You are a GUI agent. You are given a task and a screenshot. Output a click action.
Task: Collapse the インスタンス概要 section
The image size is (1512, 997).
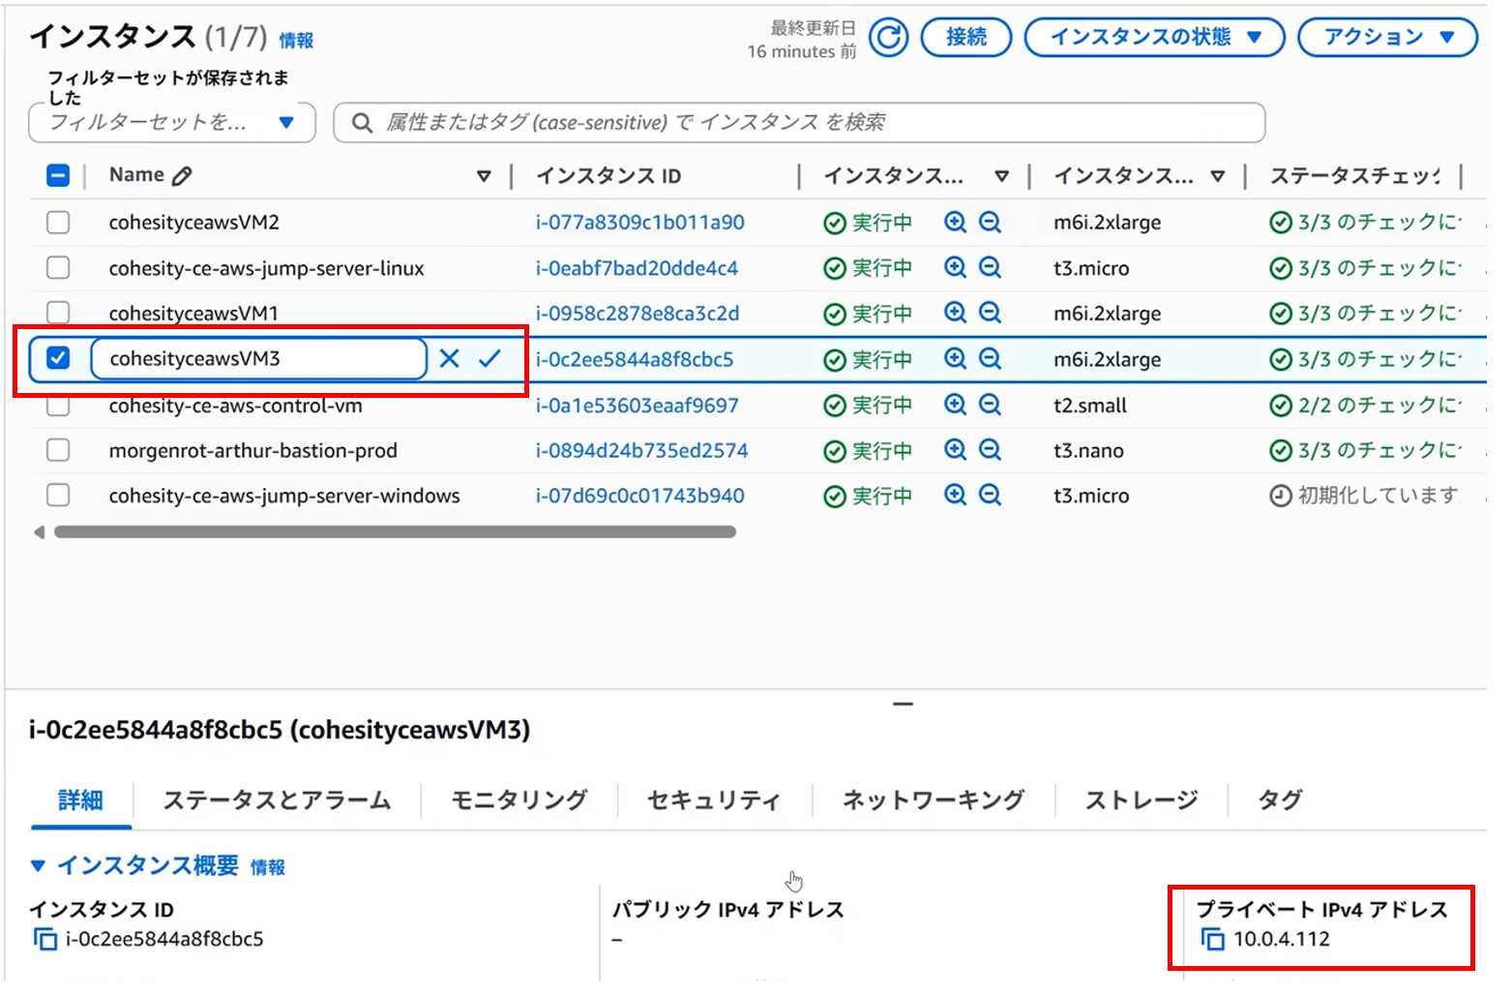point(38,865)
